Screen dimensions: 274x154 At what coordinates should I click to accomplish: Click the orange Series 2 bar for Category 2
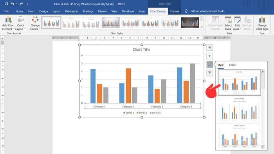[128, 86]
